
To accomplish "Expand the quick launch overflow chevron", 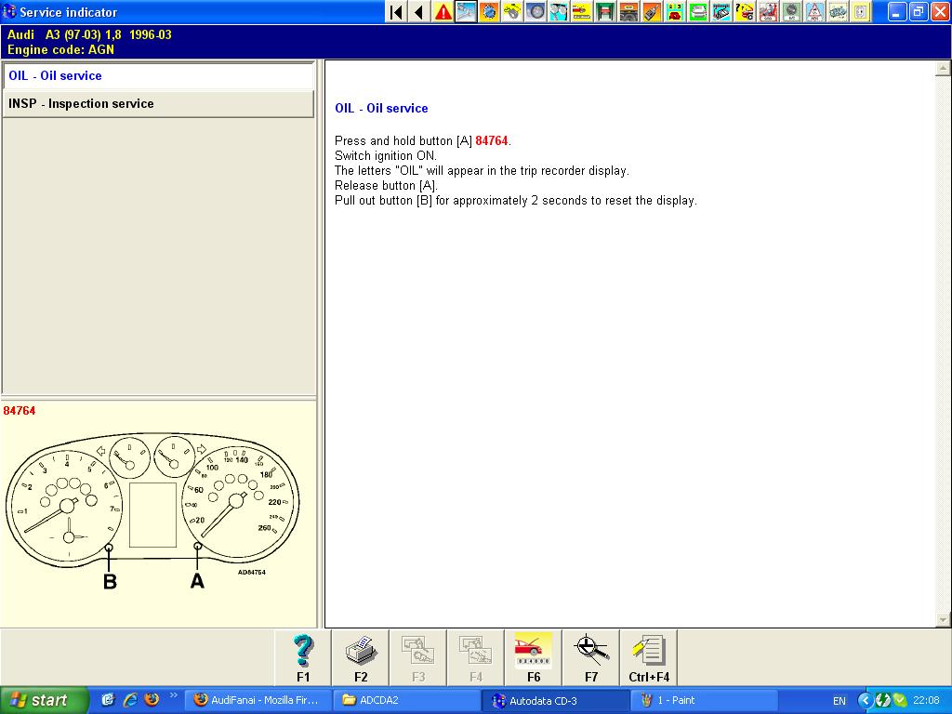I will pyautogui.click(x=174, y=695).
